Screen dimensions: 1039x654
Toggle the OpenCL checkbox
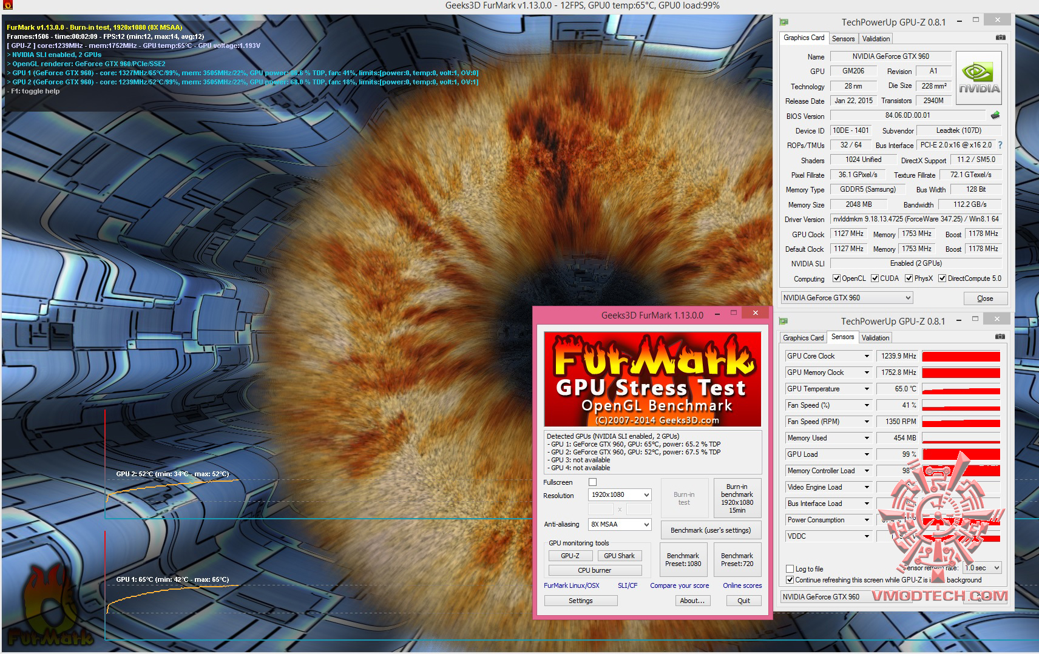pyautogui.click(x=836, y=278)
